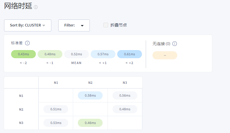Select the 0.52ms MEAN legend pill
Screen dimensions: 230x133
[76, 54]
